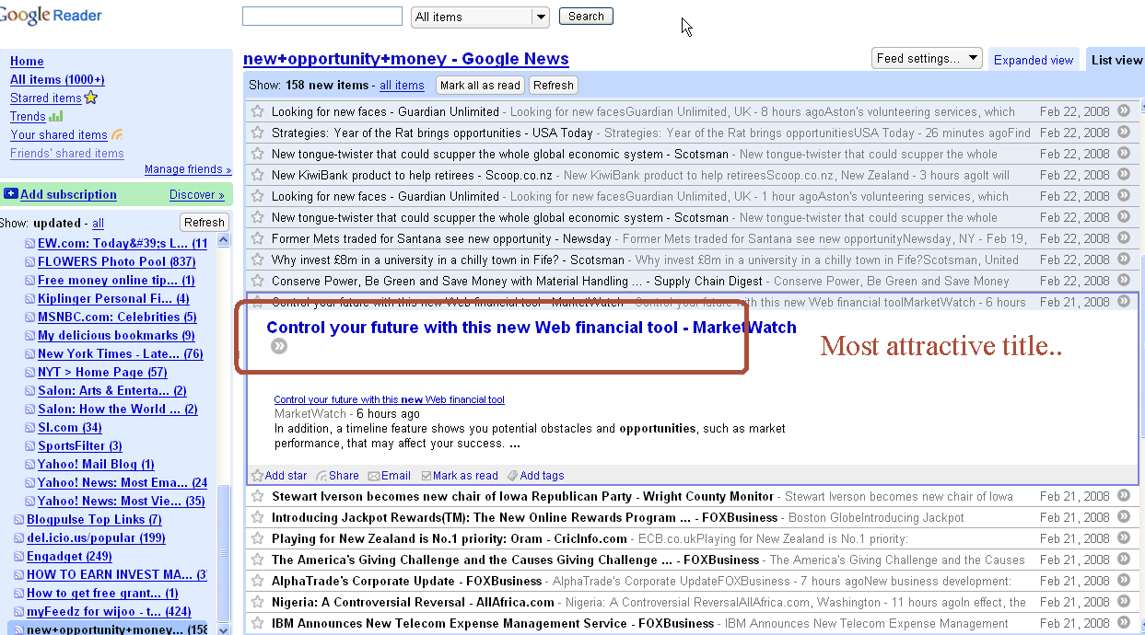Open 'The America's Giving Challenge' item row
This screenshot has width=1145, height=635.
point(691,560)
